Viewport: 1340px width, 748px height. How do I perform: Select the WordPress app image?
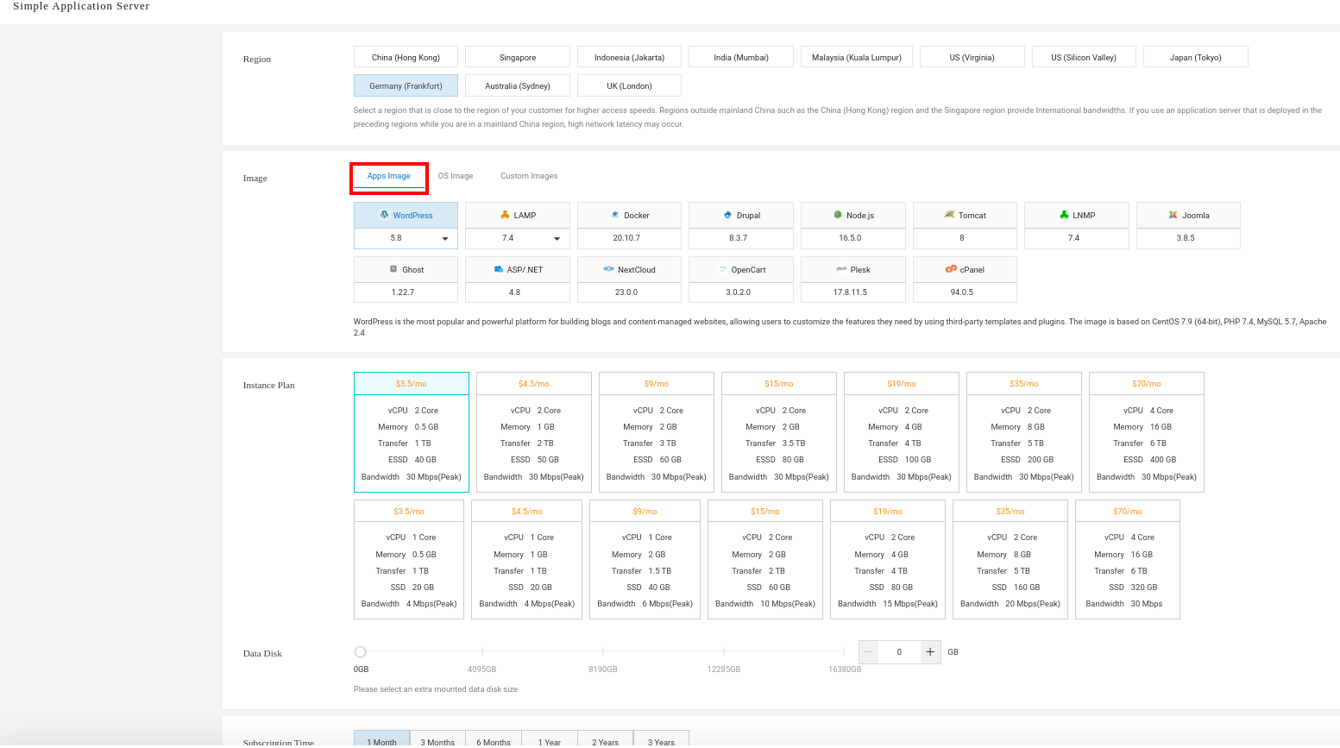(x=406, y=215)
